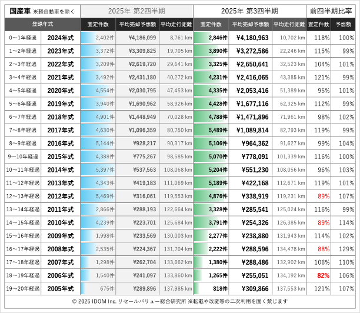360x313 pixels.
Task: Click the ¥4,180,963 price cell
Action: pos(251,38)
